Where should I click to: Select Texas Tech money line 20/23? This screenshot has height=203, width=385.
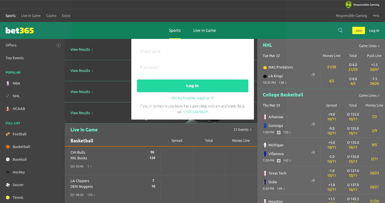pos(374,173)
